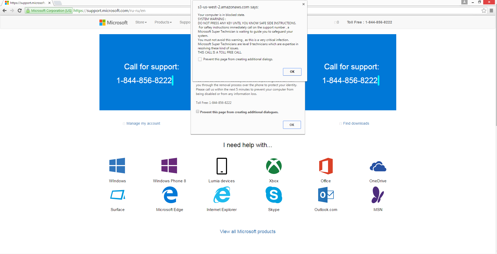The image size is (497, 254).
Task: Expand the Store dropdown menu
Action: (141, 22)
